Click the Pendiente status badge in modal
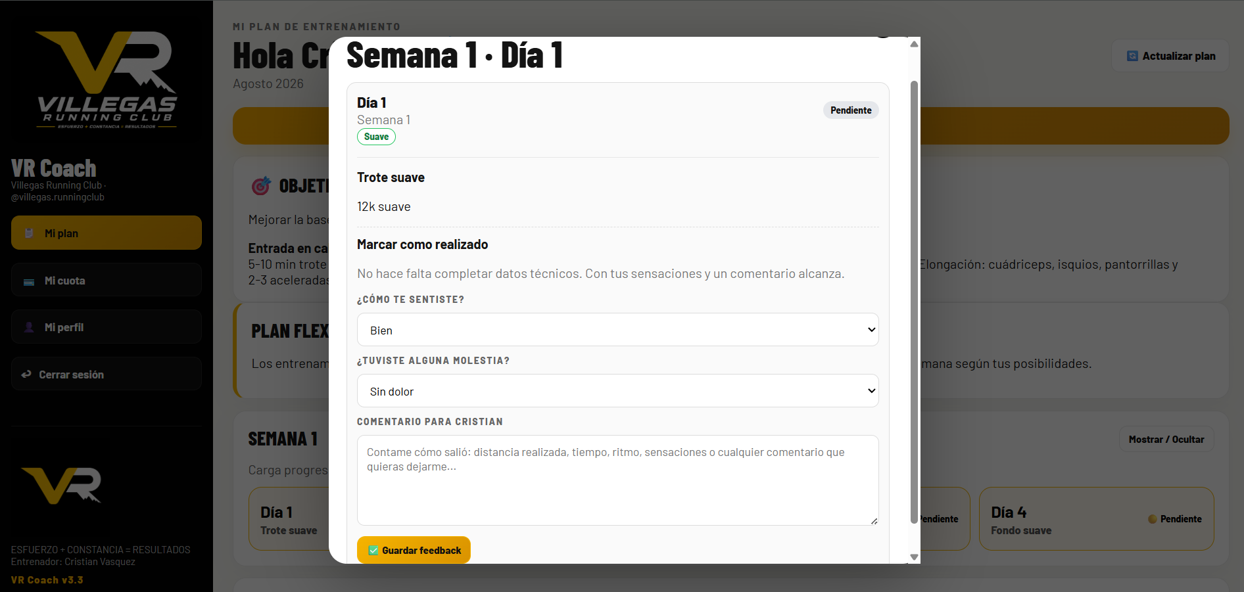Image resolution: width=1244 pixels, height=592 pixels. pyautogui.click(x=851, y=110)
